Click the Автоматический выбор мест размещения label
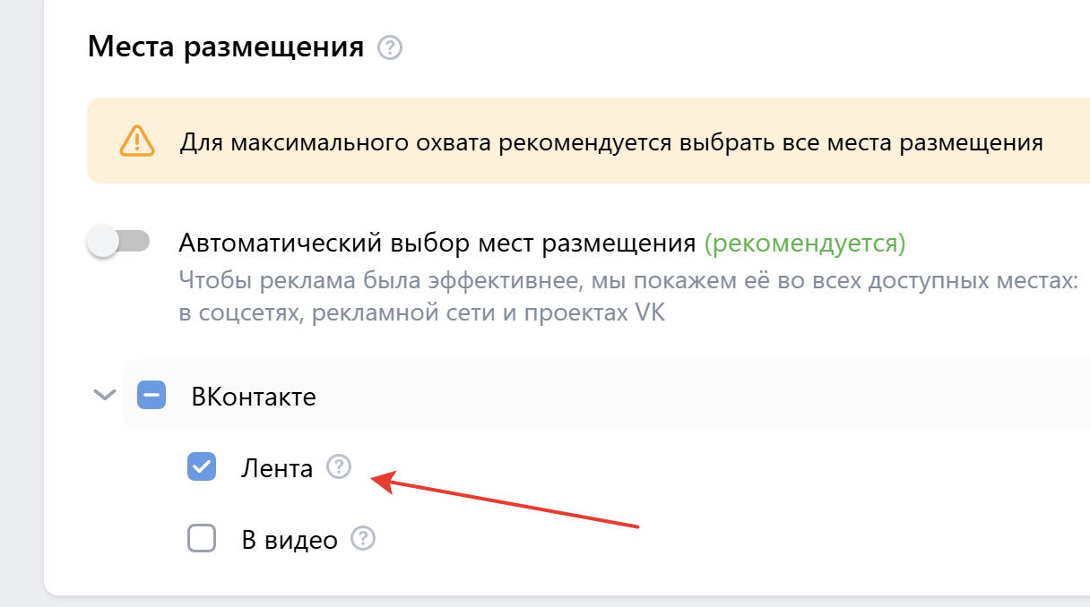Screen dimensions: 1090x607 click(x=437, y=243)
